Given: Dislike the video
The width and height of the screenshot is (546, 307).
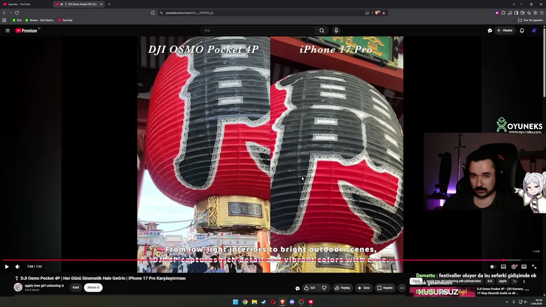Looking at the screenshot, I should (x=324, y=288).
